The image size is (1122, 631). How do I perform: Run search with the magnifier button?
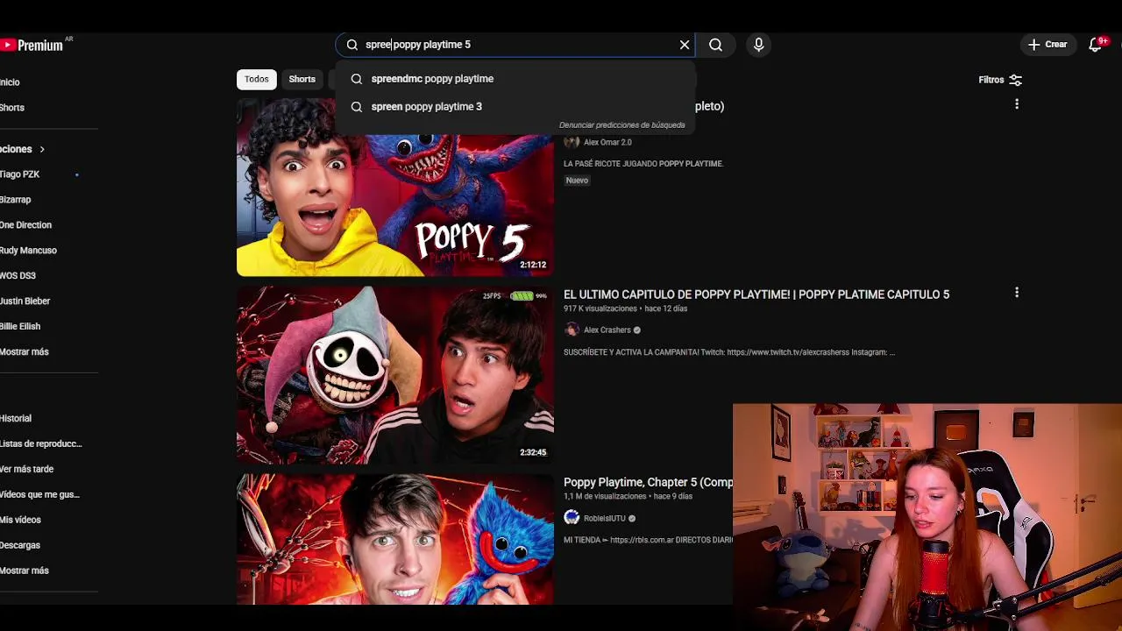click(715, 45)
